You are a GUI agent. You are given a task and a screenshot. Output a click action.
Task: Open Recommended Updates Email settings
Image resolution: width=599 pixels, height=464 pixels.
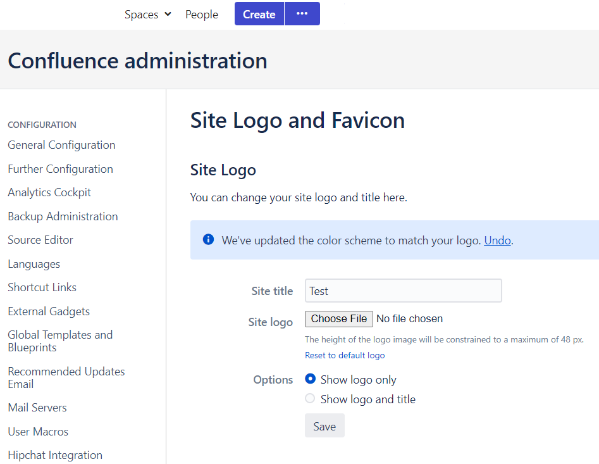pyautogui.click(x=66, y=378)
